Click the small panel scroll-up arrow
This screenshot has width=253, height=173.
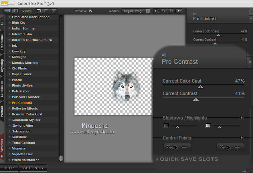click(250, 12)
